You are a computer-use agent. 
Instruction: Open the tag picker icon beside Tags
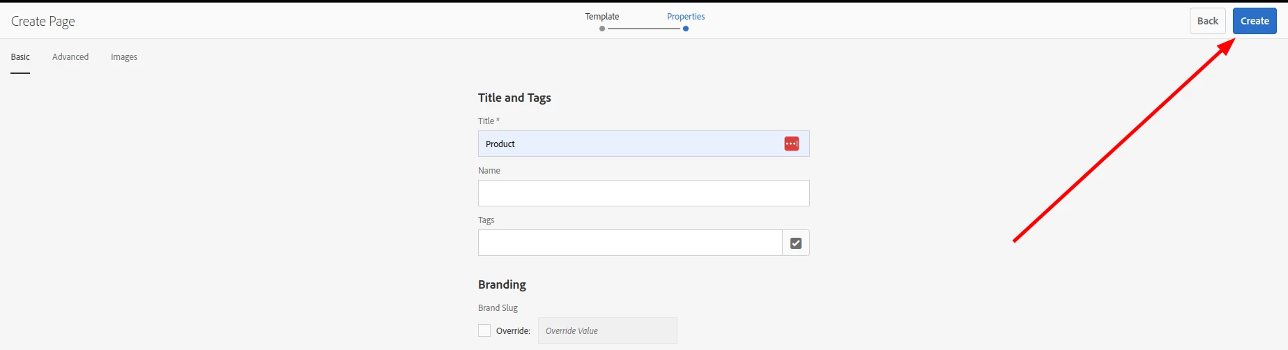coord(796,243)
